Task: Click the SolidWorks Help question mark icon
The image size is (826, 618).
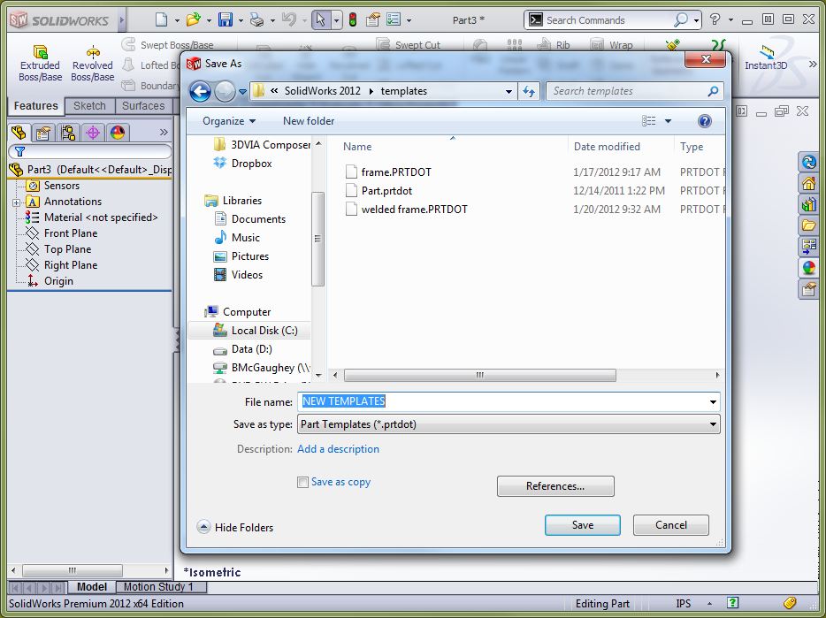Action: pos(715,19)
